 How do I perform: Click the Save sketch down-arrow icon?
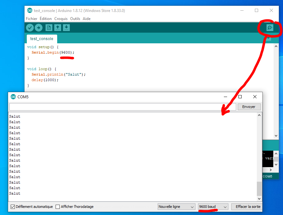[66, 28]
